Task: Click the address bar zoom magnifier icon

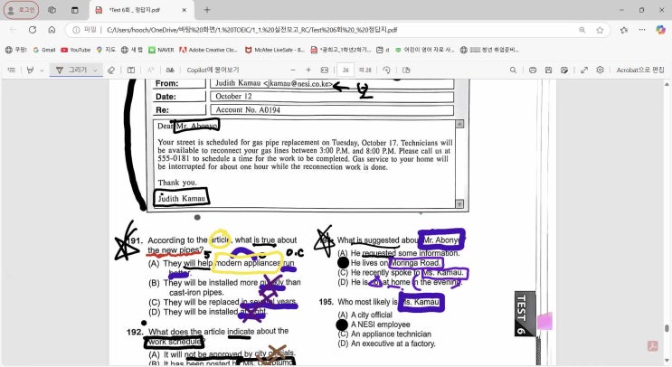Action: 582,30
